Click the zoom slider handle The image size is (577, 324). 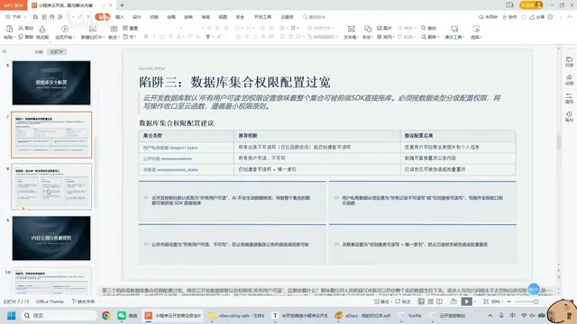[536, 301]
